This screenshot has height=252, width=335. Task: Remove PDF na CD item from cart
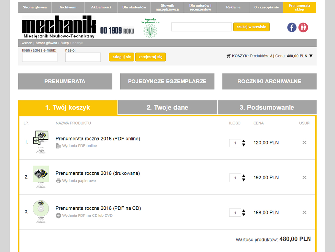(x=304, y=212)
